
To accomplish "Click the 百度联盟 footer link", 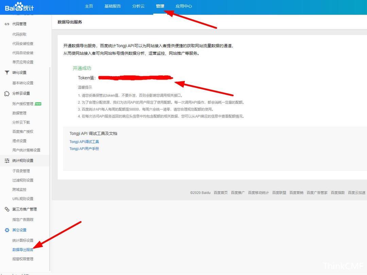I will click(279, 192).
